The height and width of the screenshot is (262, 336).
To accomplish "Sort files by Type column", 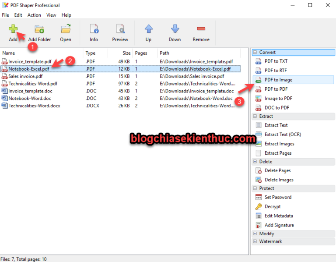I will point(95,53).
